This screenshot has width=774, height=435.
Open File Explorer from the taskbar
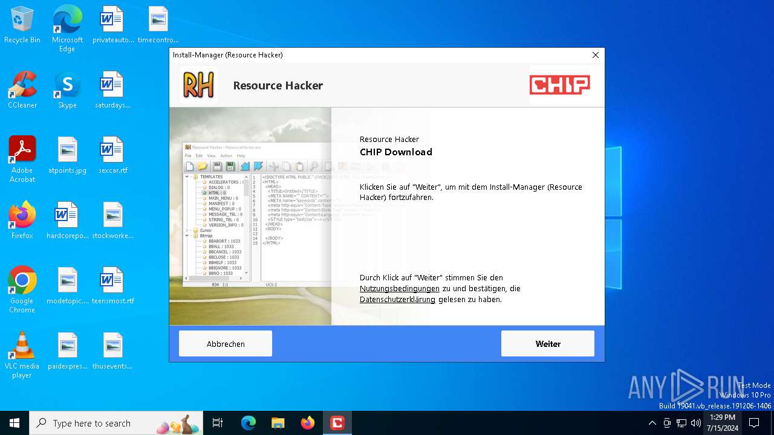coord(278,423)
